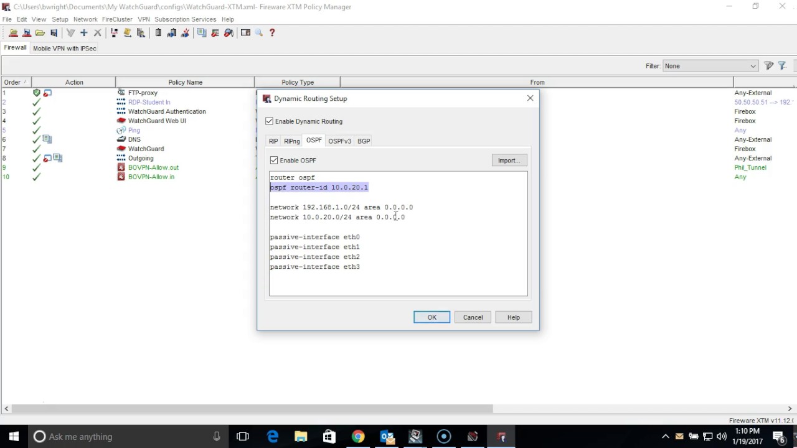This screenshot has width=797, height=448.
Task: Click the blue filter funnel icon at far right
Action: [782, 66]
